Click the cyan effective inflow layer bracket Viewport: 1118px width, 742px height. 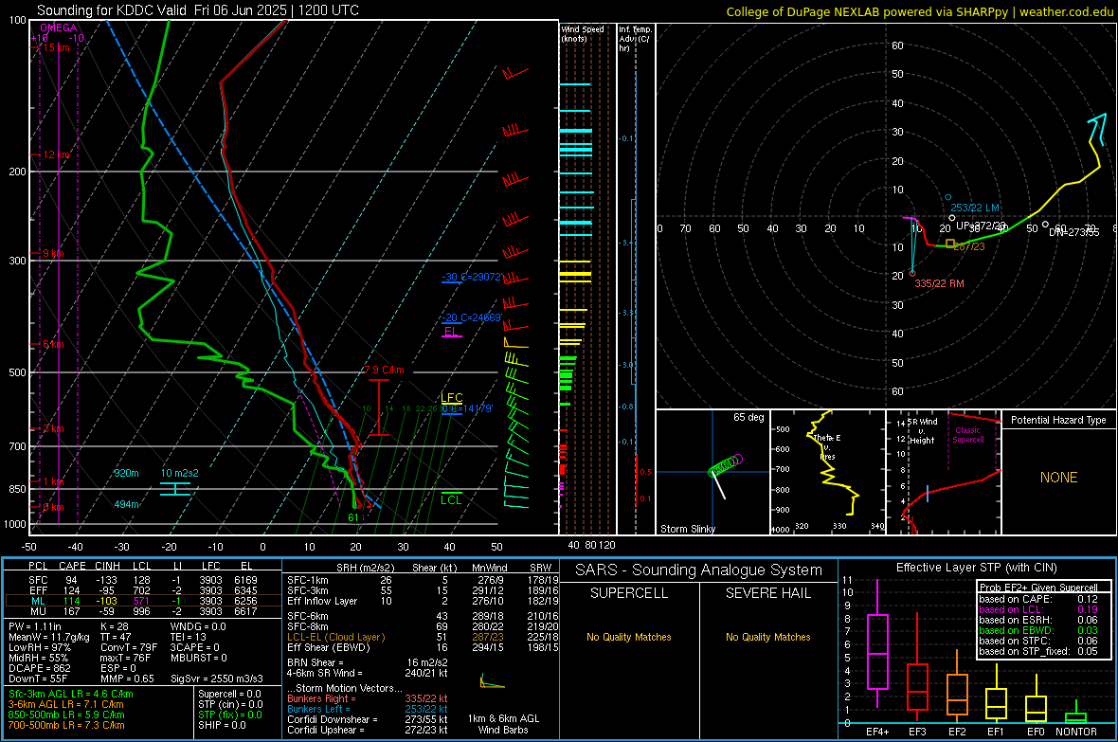(174, 489)
